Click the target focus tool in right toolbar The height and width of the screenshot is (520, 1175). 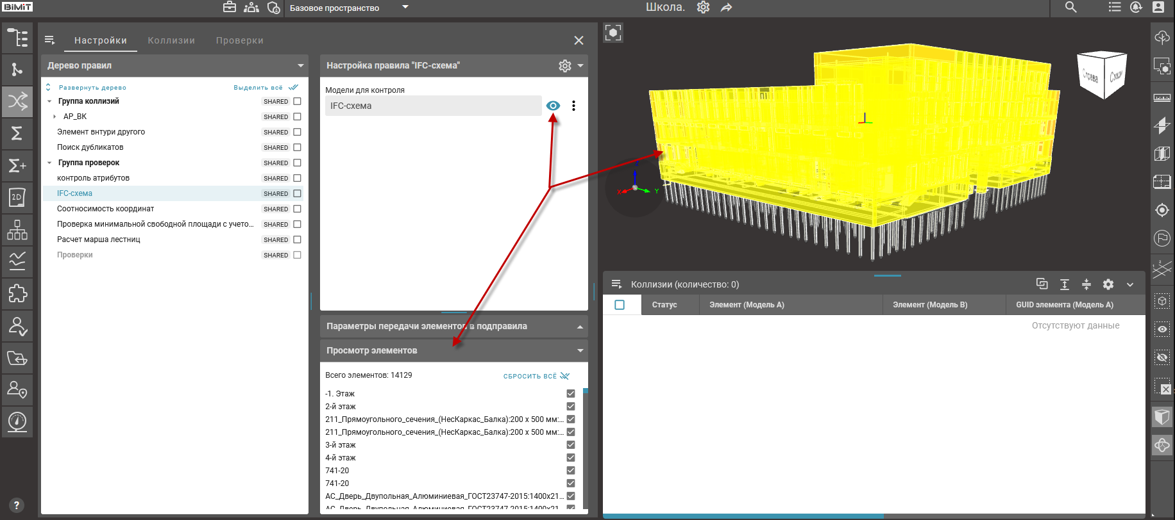click(x=1162, y=210)
